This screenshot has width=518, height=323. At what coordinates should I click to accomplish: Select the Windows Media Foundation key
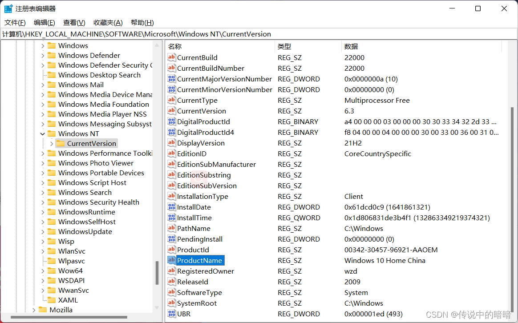pyautogui.click(x=103, y=105)
